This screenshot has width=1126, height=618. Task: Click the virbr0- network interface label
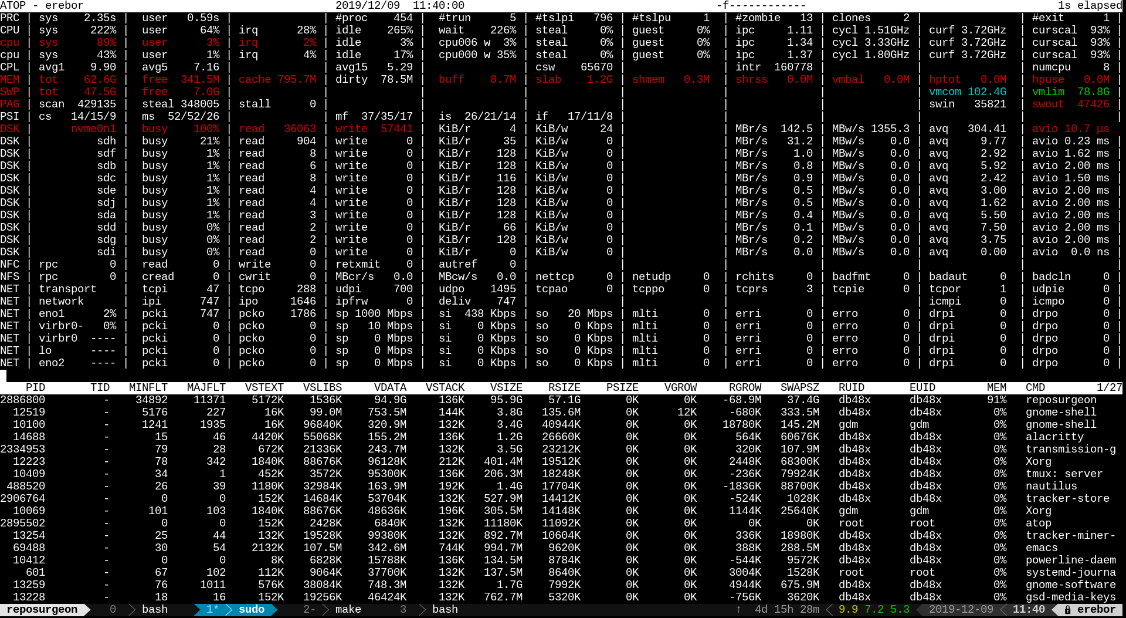[x=61, y=326]
